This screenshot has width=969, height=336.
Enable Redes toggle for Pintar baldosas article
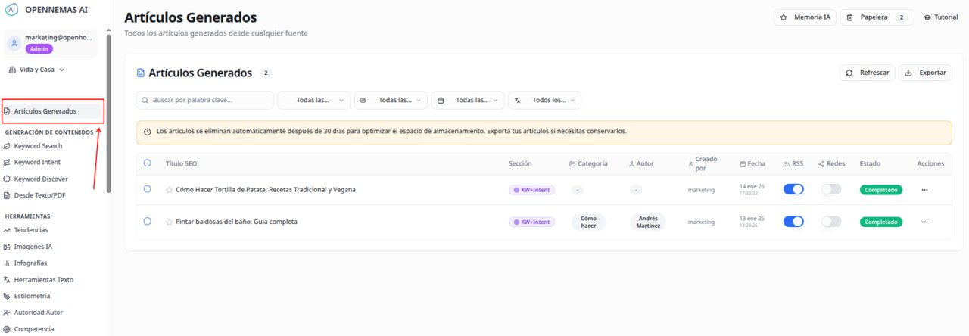[831, 222]
